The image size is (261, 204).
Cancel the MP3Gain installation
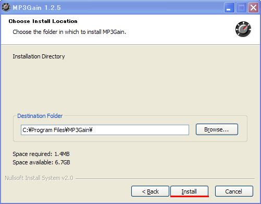(x=234, y=191)
